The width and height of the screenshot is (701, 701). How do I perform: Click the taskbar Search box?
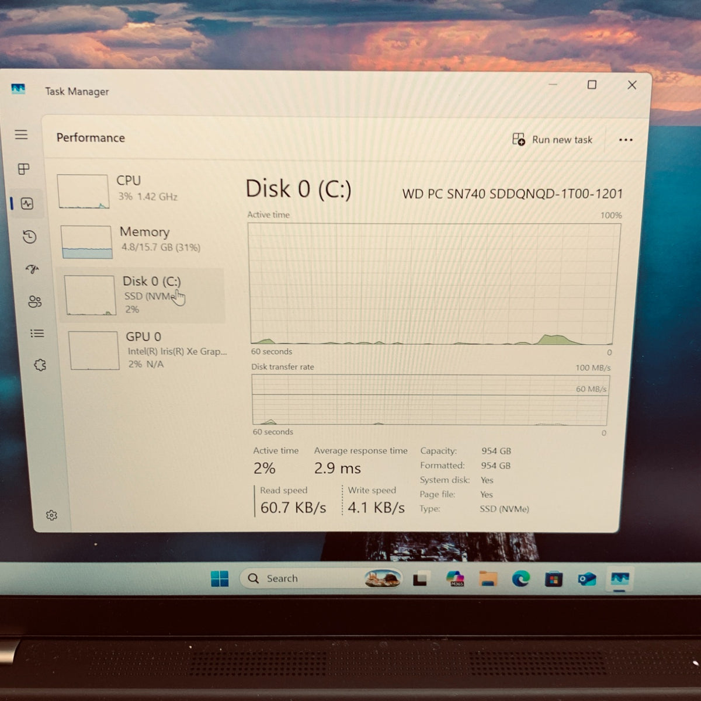320,578
